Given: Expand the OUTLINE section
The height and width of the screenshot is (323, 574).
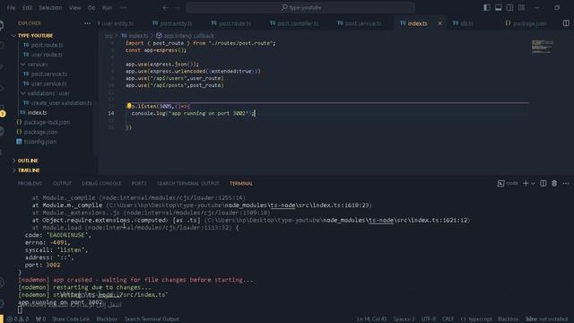Looking at the screenshot, I should coord(28,161).
